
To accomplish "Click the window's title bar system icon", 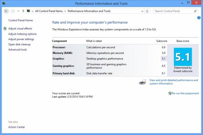I will point(4,3).
